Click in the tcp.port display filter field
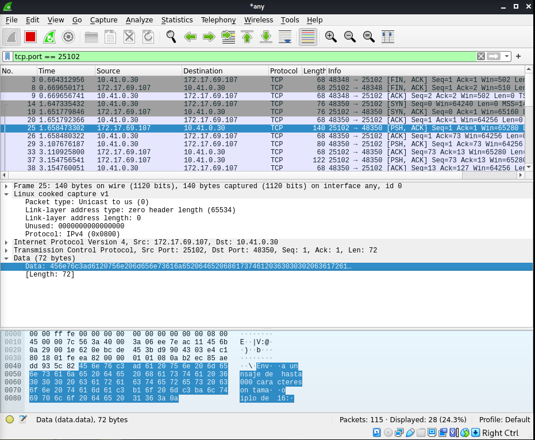The height and width of the screenshot is (440, 535). click(x=230, y=56)
